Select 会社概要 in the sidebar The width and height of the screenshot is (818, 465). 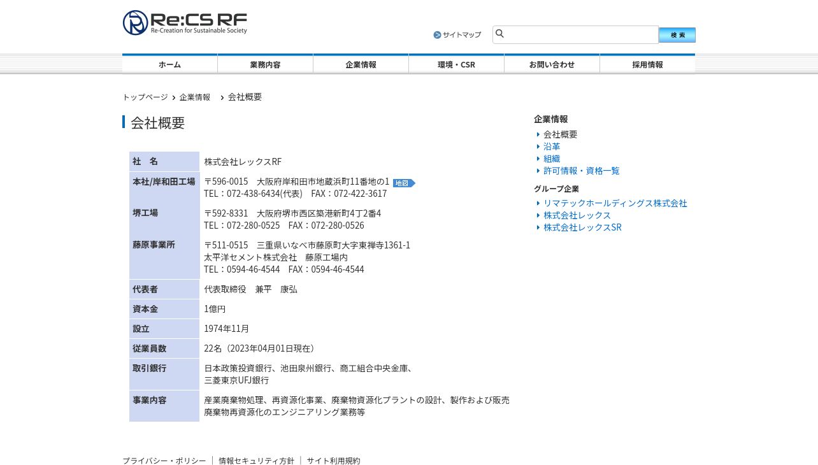click(x=561, y=134)
